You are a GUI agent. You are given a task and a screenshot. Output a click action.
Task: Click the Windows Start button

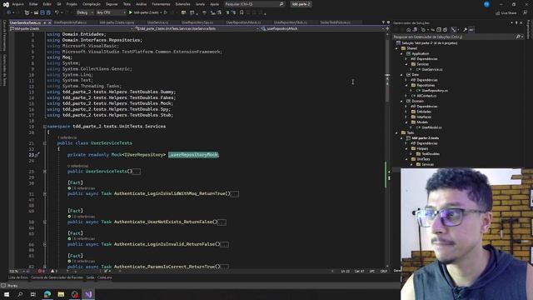pos(7,294)
